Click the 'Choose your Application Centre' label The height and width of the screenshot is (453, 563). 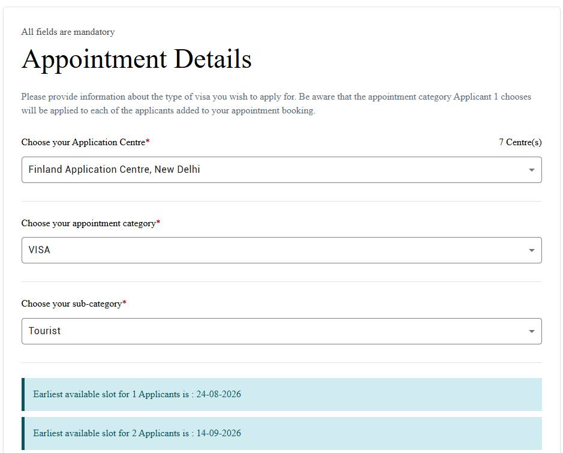click(x=83, y=142)
